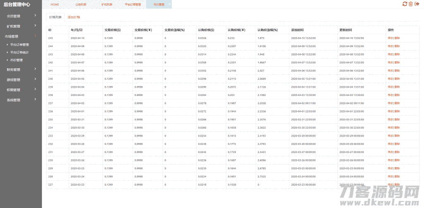
Task: Click 修改 for row ID 240
Action: (390, 79)
